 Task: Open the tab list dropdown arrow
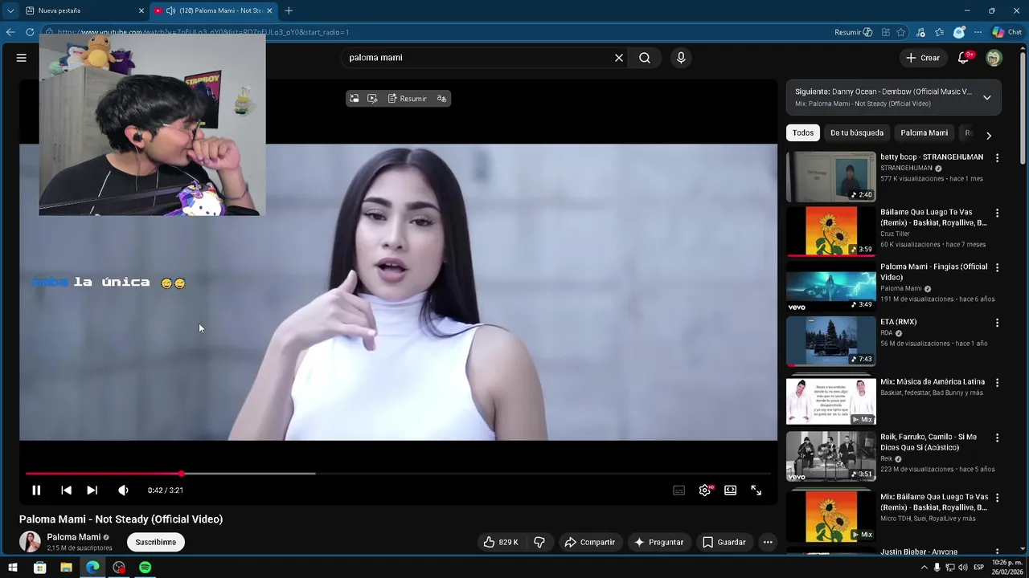pyautogui.click(x=10, y=10)
